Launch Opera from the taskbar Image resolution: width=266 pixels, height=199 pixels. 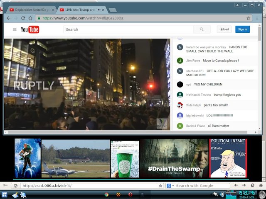130,194
